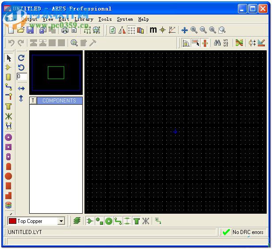This screenshot has height=249, width=272.
Task: Choose the DIL pad tool
Action: click(8, 157)
